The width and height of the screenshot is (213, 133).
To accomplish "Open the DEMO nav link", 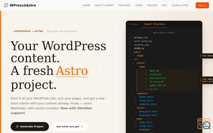I will coord(139,5).
